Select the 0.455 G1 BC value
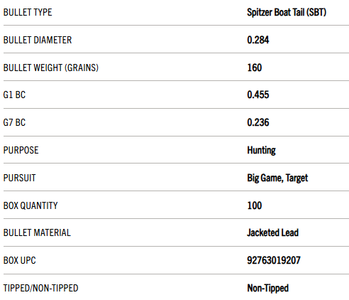 [x=258, y=95]
